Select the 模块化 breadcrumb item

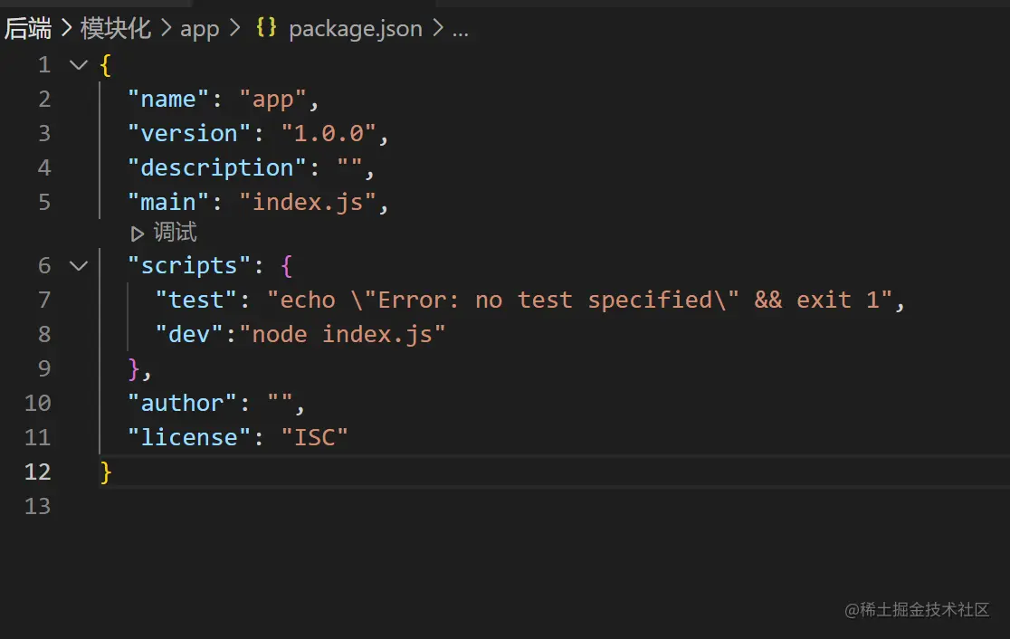[x=116, y=29]
